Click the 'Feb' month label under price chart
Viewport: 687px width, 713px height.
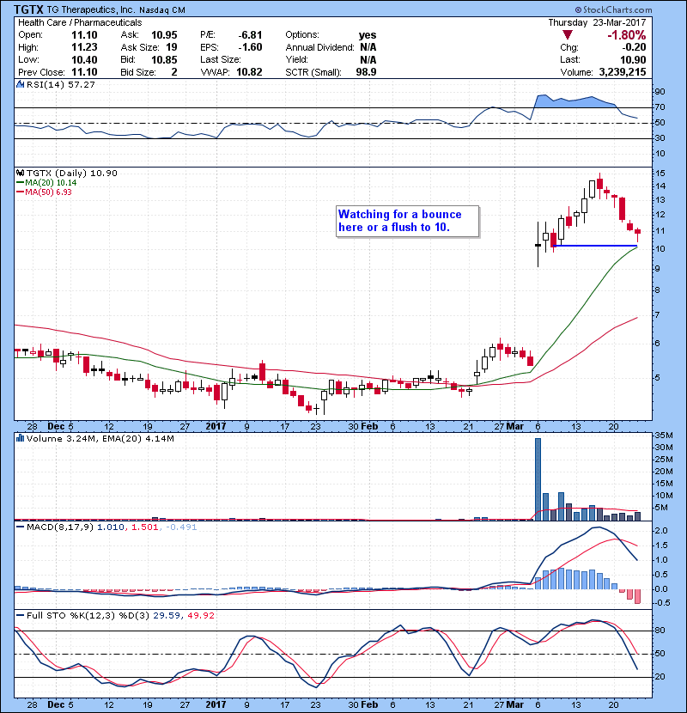pos(369,427)
